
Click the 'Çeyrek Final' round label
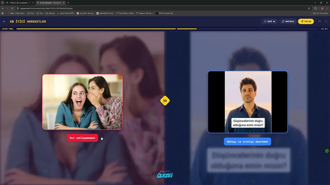coord(8,29)
